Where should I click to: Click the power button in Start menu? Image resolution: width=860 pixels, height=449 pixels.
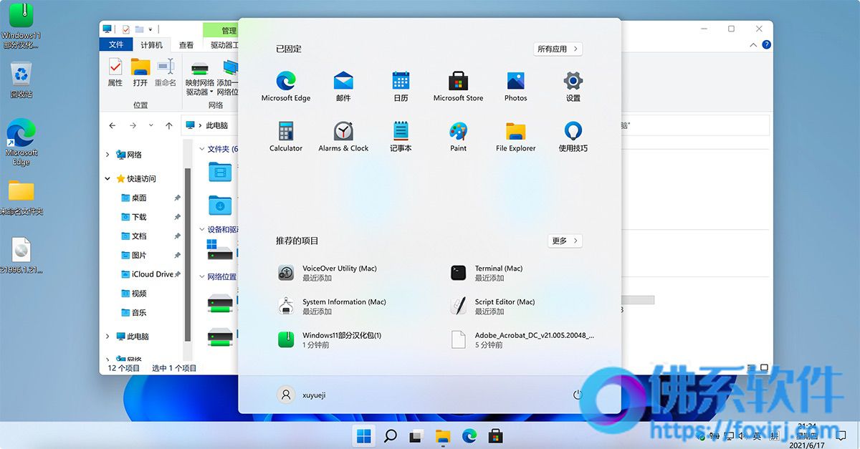click(x=578, y=395)
